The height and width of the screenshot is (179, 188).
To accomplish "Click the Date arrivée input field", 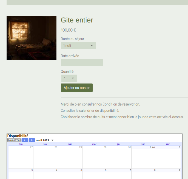I will point(82,63).
